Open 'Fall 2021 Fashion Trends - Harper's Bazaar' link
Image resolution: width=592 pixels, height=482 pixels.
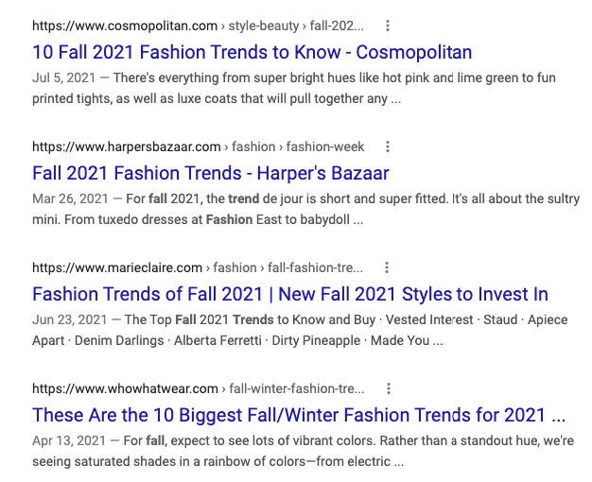click(210, 173)
